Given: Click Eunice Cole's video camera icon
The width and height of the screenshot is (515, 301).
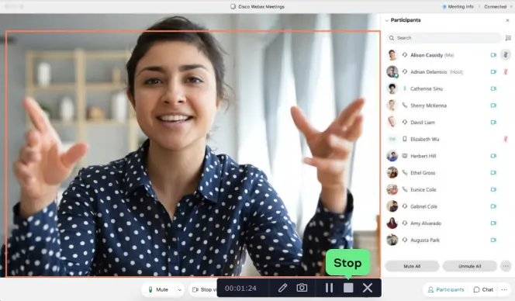Looking at the screenshot, I should [x=493, y=189].
